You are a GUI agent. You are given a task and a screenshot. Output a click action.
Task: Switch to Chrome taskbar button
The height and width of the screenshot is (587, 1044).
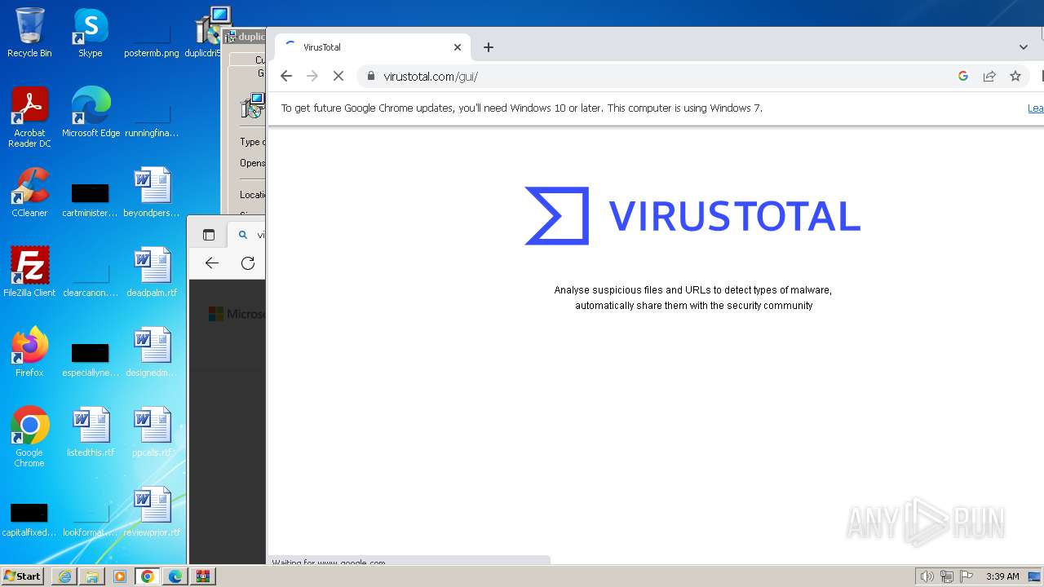(x=148, y=576)
